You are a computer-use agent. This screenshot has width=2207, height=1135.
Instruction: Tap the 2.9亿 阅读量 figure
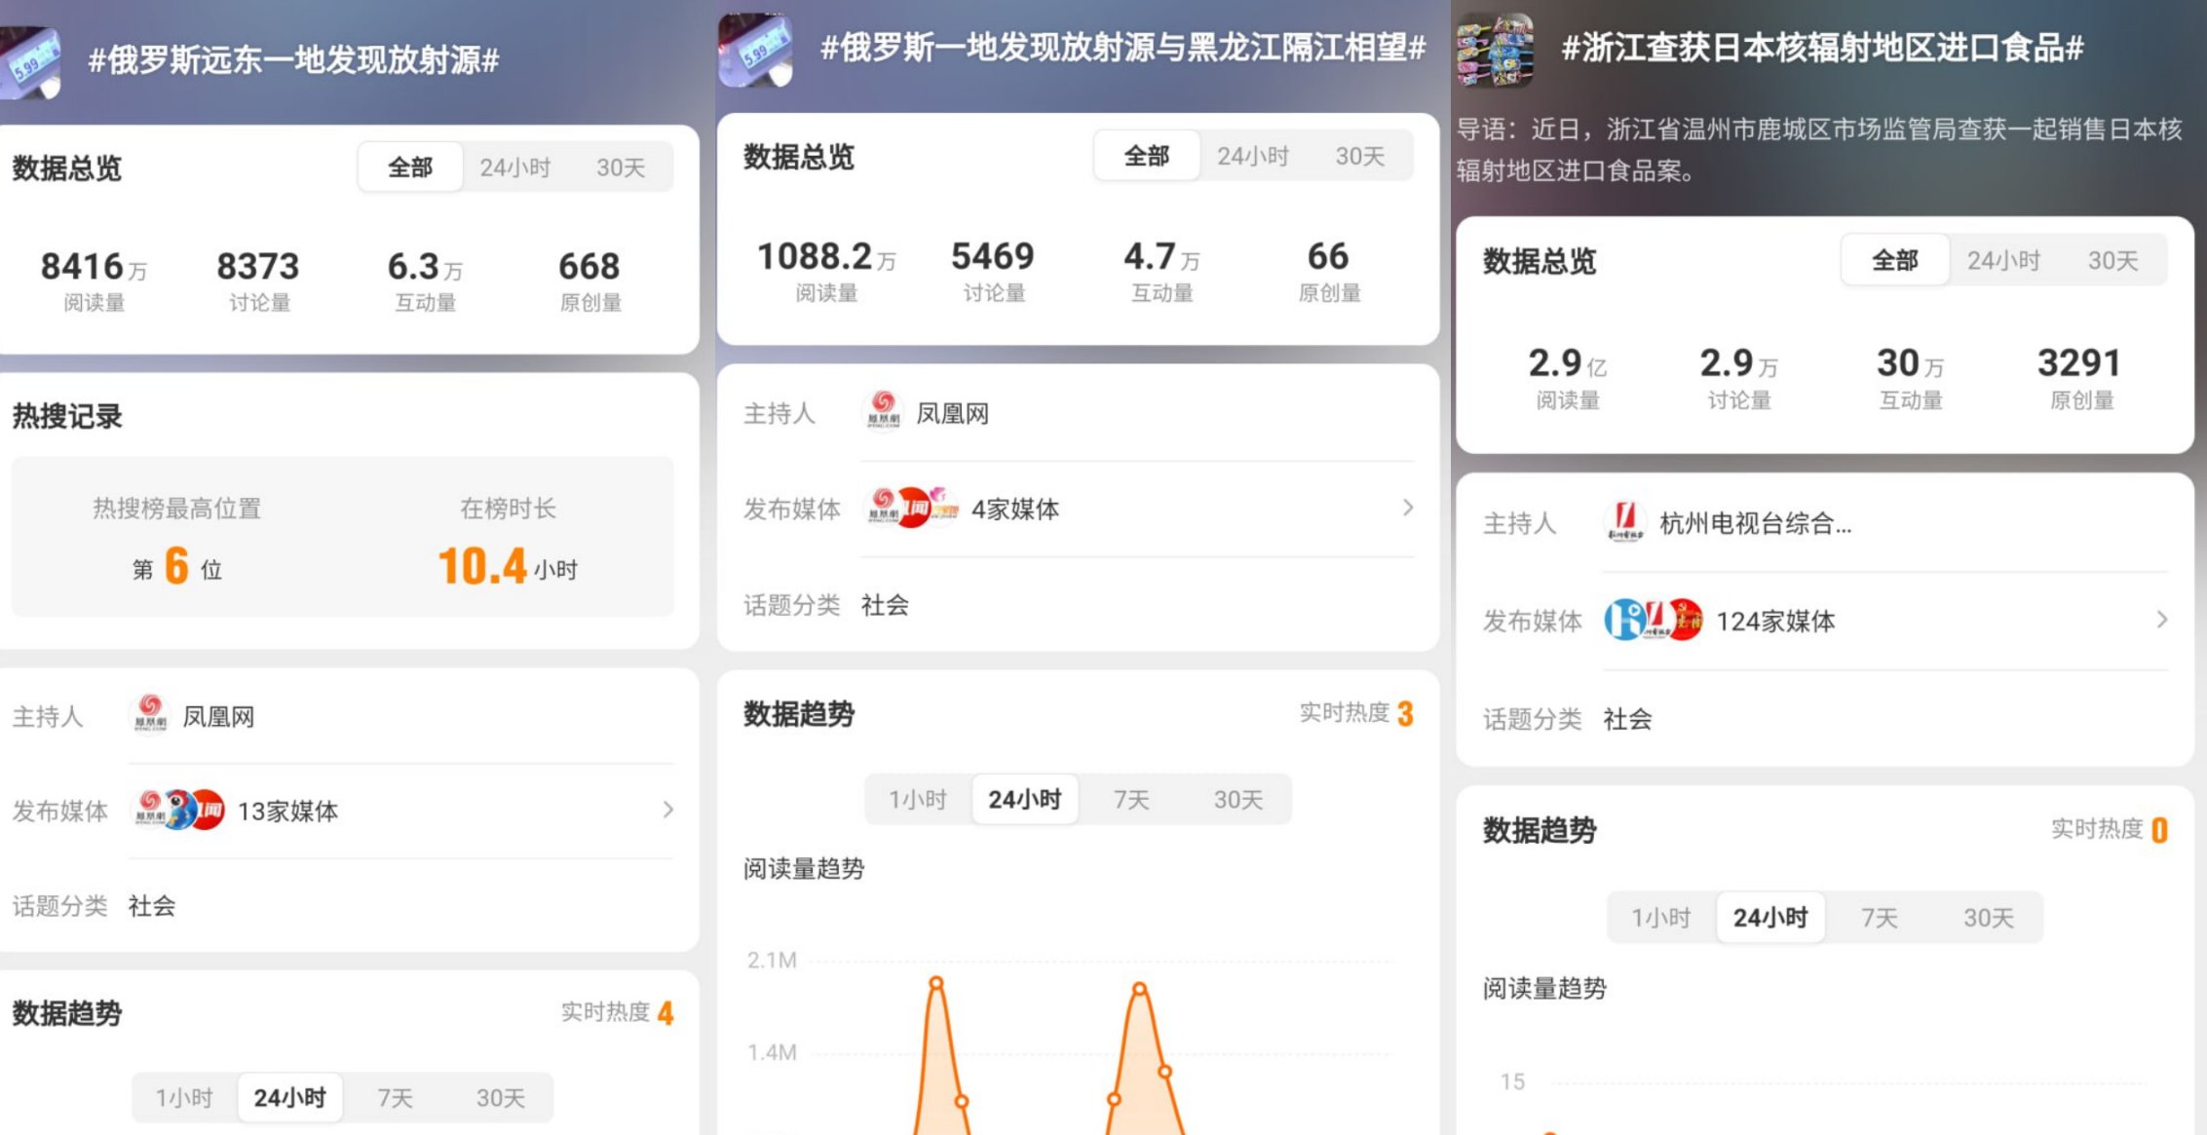(x=1567, y=362)
